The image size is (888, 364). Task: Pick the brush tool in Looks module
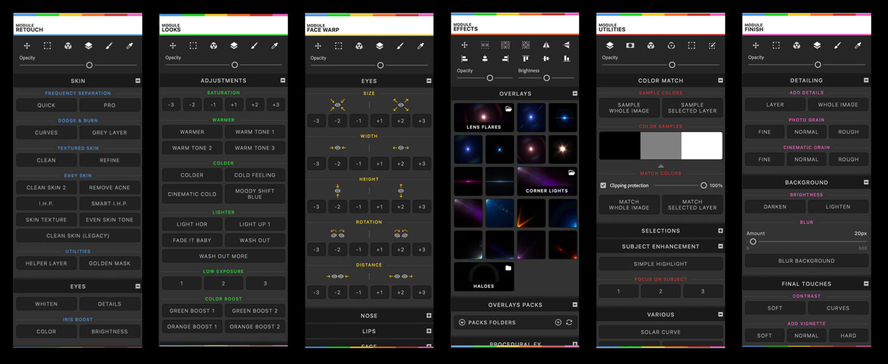point(254,46)
